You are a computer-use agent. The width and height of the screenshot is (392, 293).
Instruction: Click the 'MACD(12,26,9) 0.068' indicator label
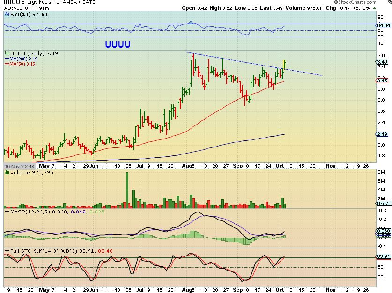(x=39, y=212)
